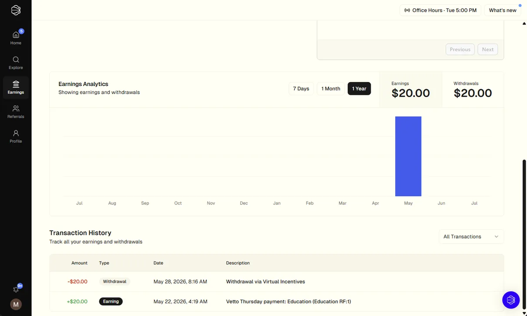Click the Office Hours broadcast icon
527x316 pixels.
pos(407,10)
